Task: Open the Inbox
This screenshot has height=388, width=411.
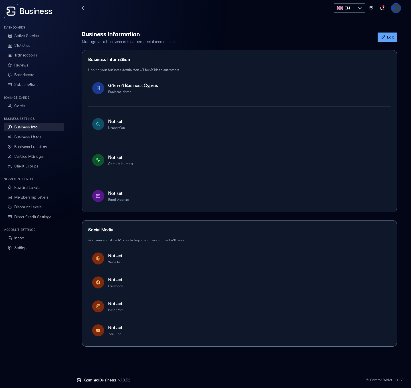Action: pos(34,238)
